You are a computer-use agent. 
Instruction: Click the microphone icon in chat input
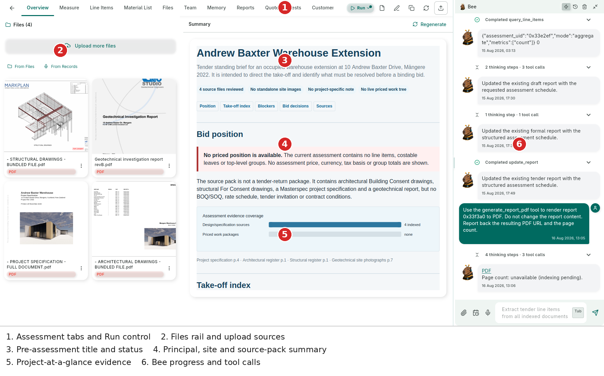coord(488,313)
